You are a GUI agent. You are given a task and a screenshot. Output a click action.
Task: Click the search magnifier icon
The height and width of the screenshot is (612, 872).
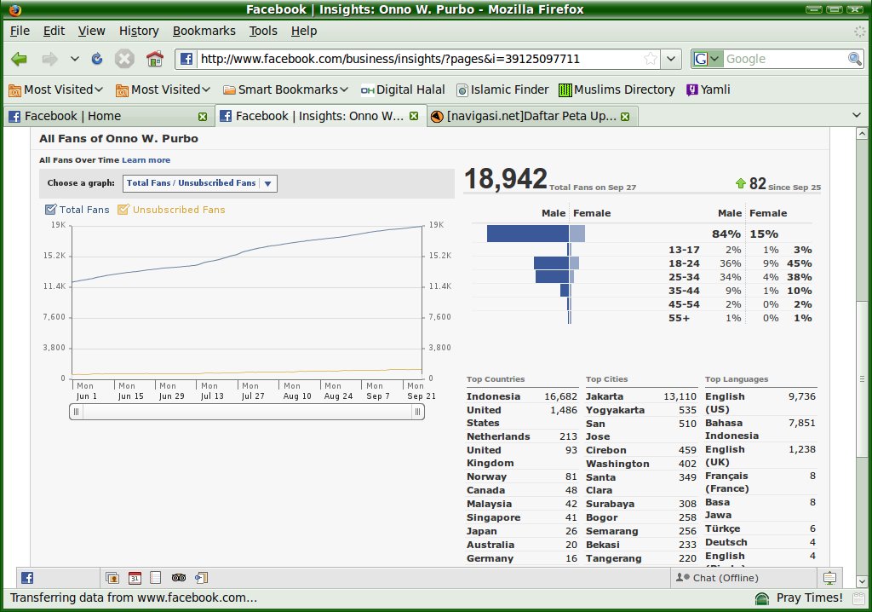854,59
